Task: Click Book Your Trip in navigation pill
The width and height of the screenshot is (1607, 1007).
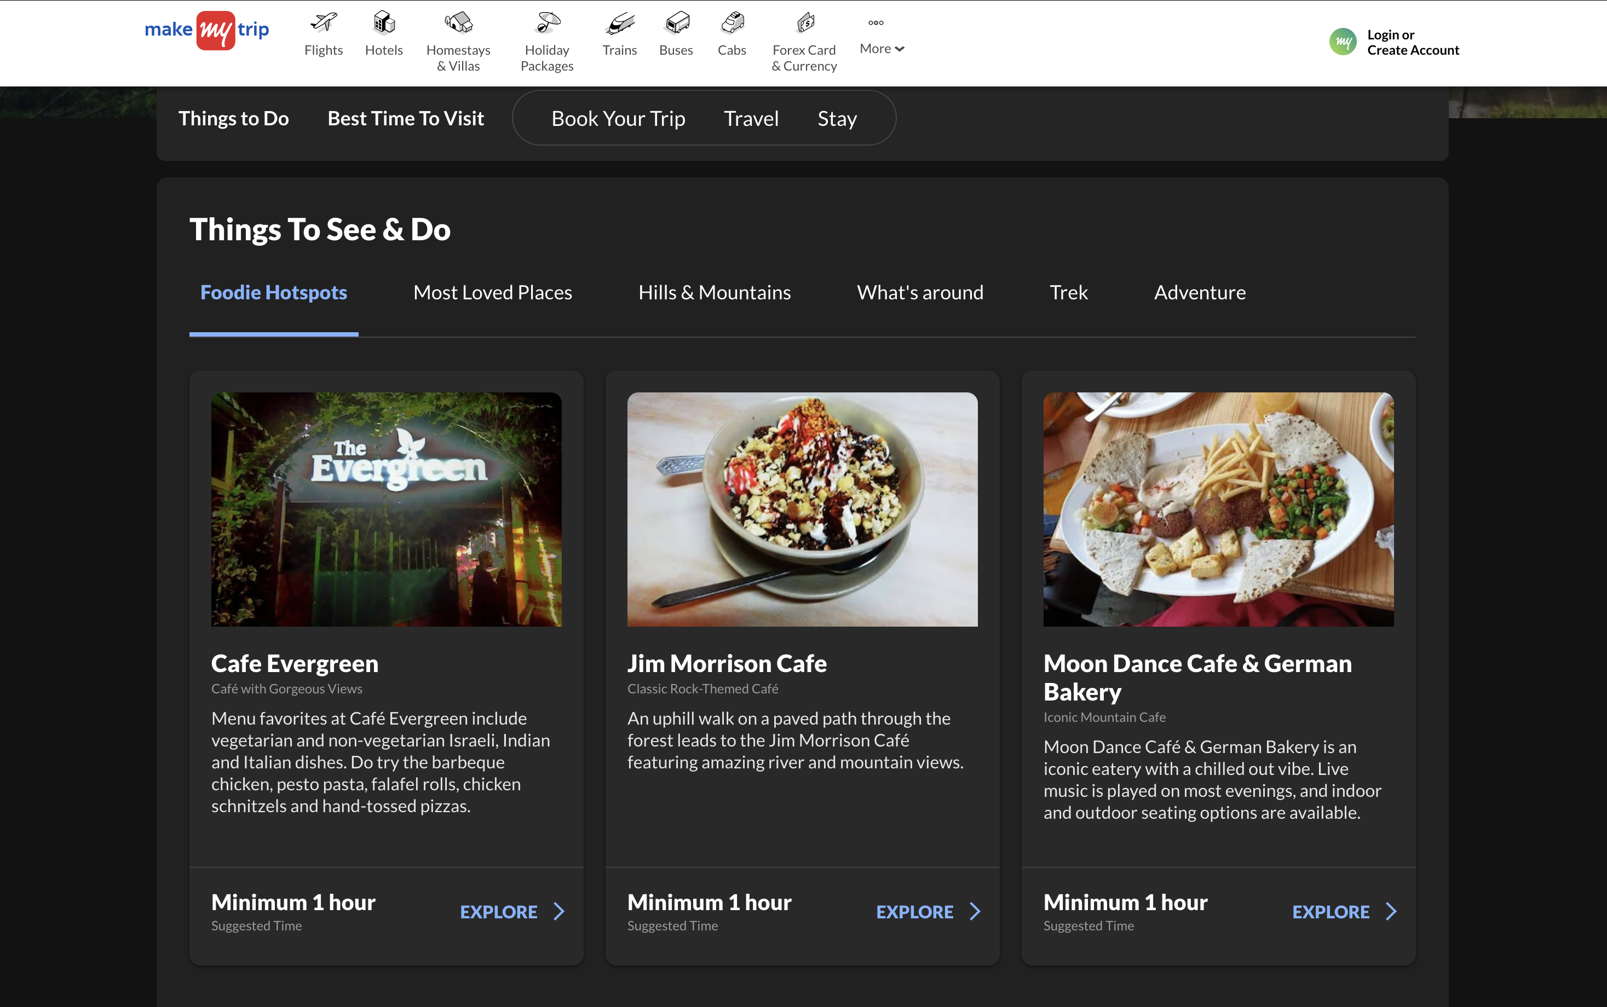Action: tap(618, 119)
